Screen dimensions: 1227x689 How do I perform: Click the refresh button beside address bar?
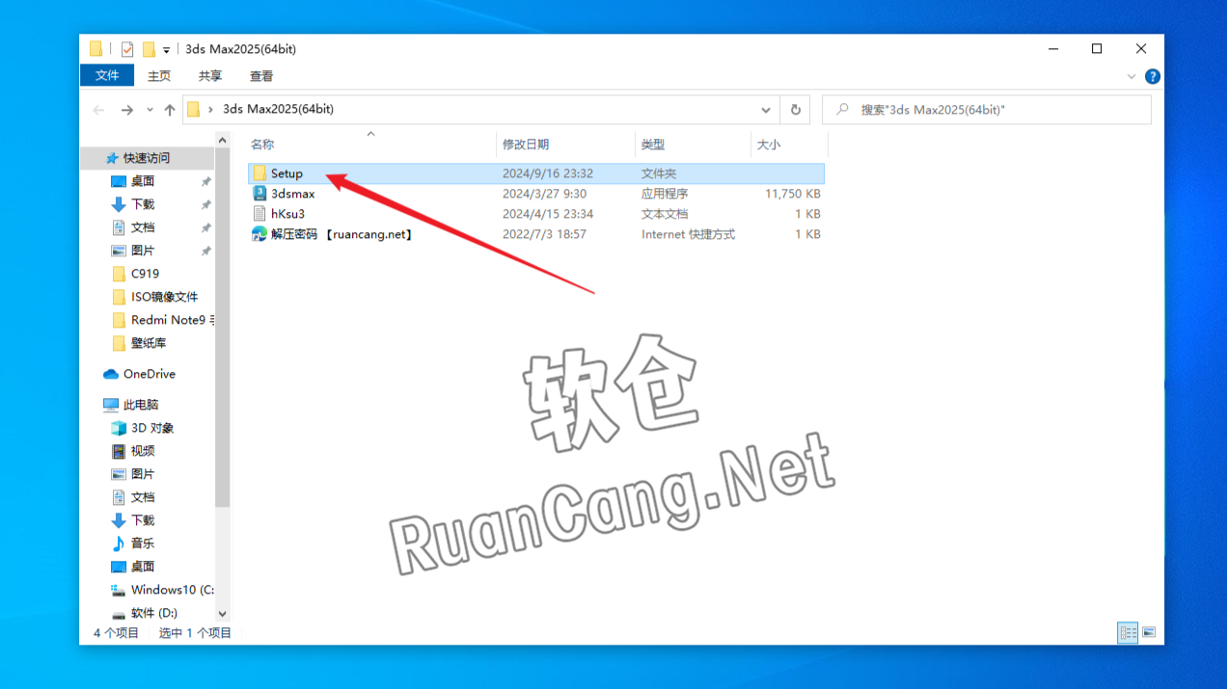[796, 110]
